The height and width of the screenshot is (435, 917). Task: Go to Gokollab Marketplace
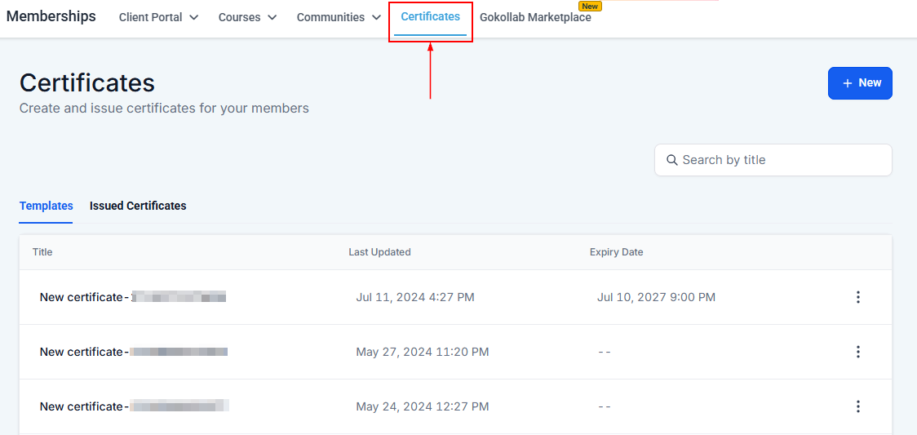[x=535, y=17]
